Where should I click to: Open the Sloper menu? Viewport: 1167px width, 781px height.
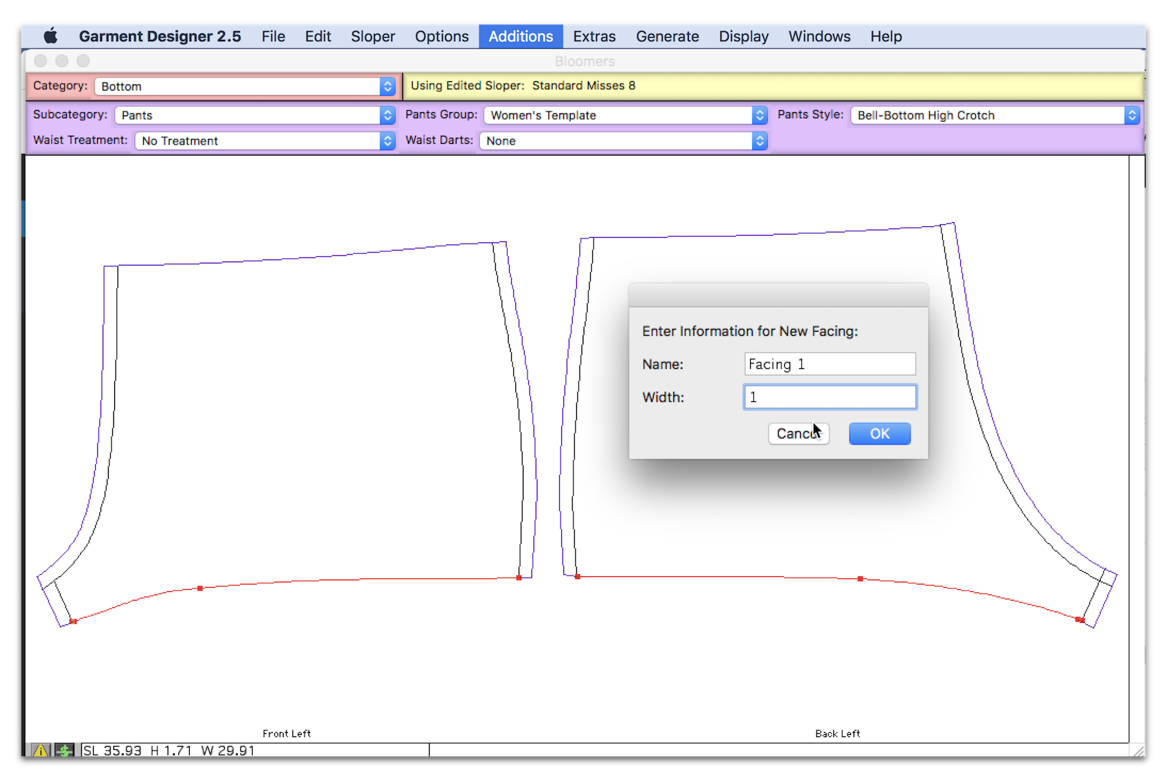point(373,36)
